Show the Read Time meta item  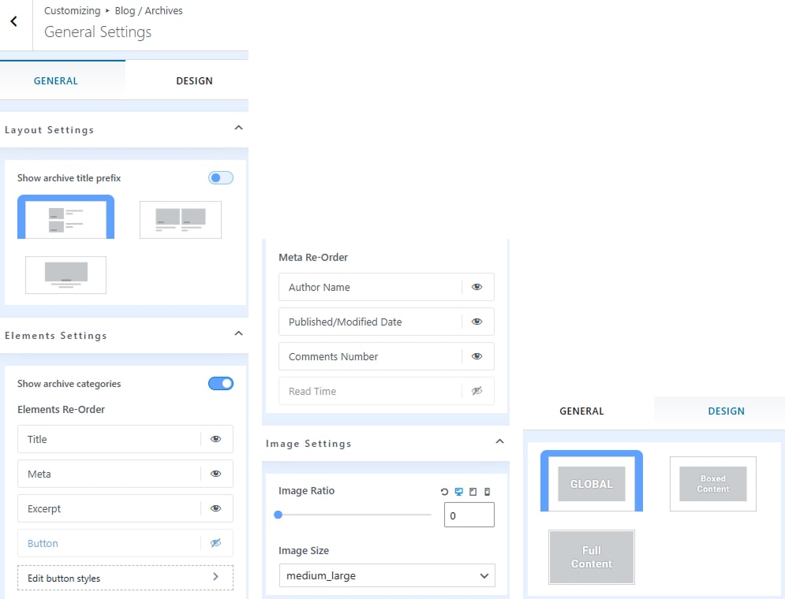[x=477, y=391]
